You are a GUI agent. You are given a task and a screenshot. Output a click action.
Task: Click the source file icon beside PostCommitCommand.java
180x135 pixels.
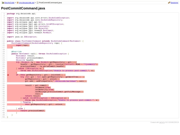click(38, 3)
